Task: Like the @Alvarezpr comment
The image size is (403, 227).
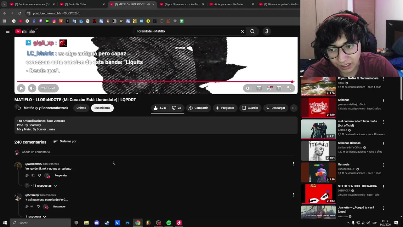Action: [x=27, y=207]
